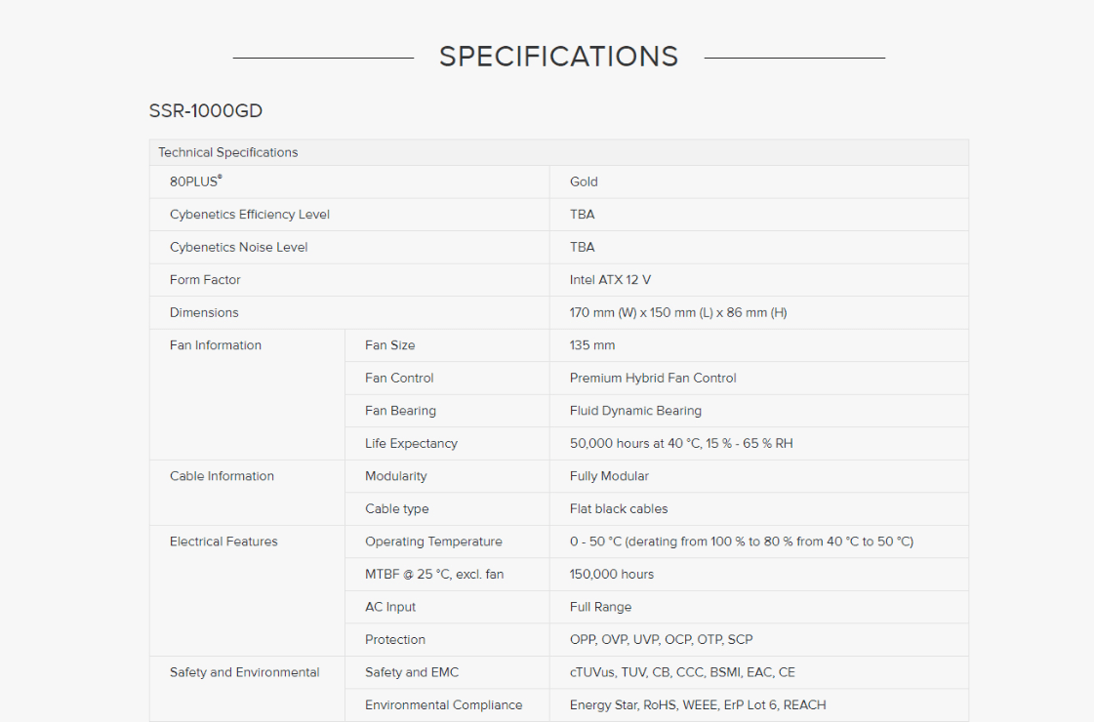Screen dimensions: 1094x722
Task: Select the Cybenetics Efficiency Level label
Action: (x=250, y=215)
